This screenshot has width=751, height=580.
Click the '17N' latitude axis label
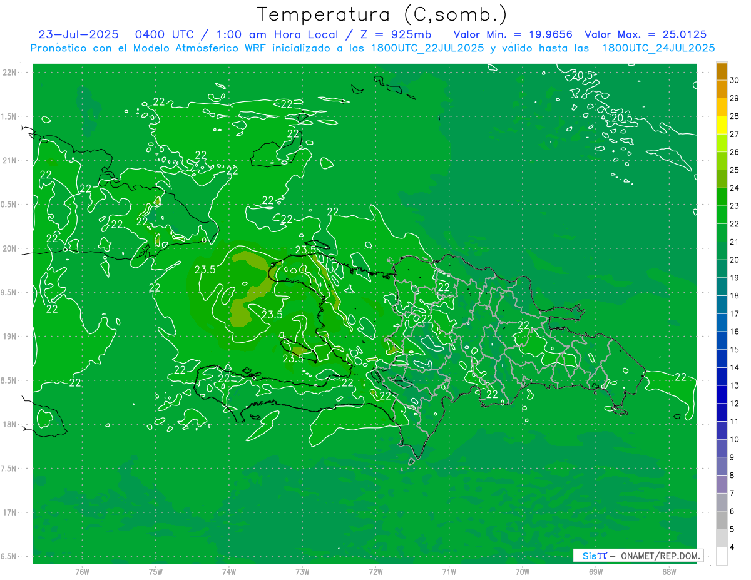pyautogui.click(x=10, y=512)
